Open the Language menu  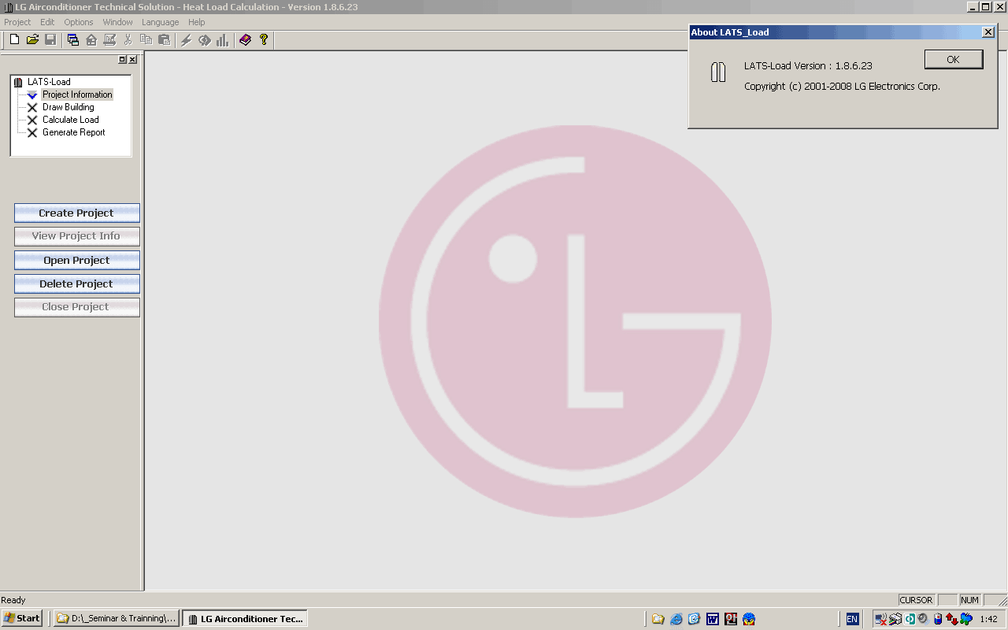click(160, 22)
